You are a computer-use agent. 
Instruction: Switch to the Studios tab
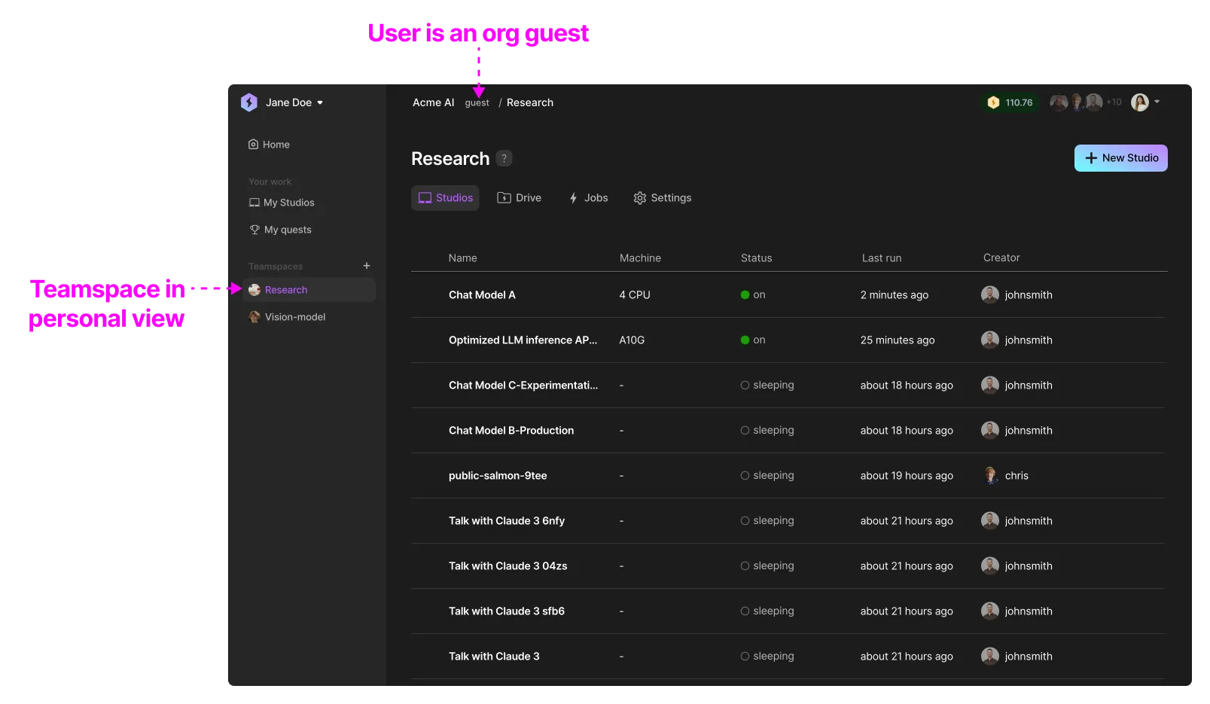(445, 198)
